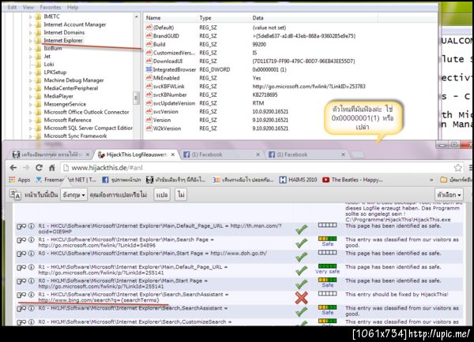The height and width of the screenshot is (342, 474).
Task: Select the BrandGUID value icon
Action: coord(149,36)
